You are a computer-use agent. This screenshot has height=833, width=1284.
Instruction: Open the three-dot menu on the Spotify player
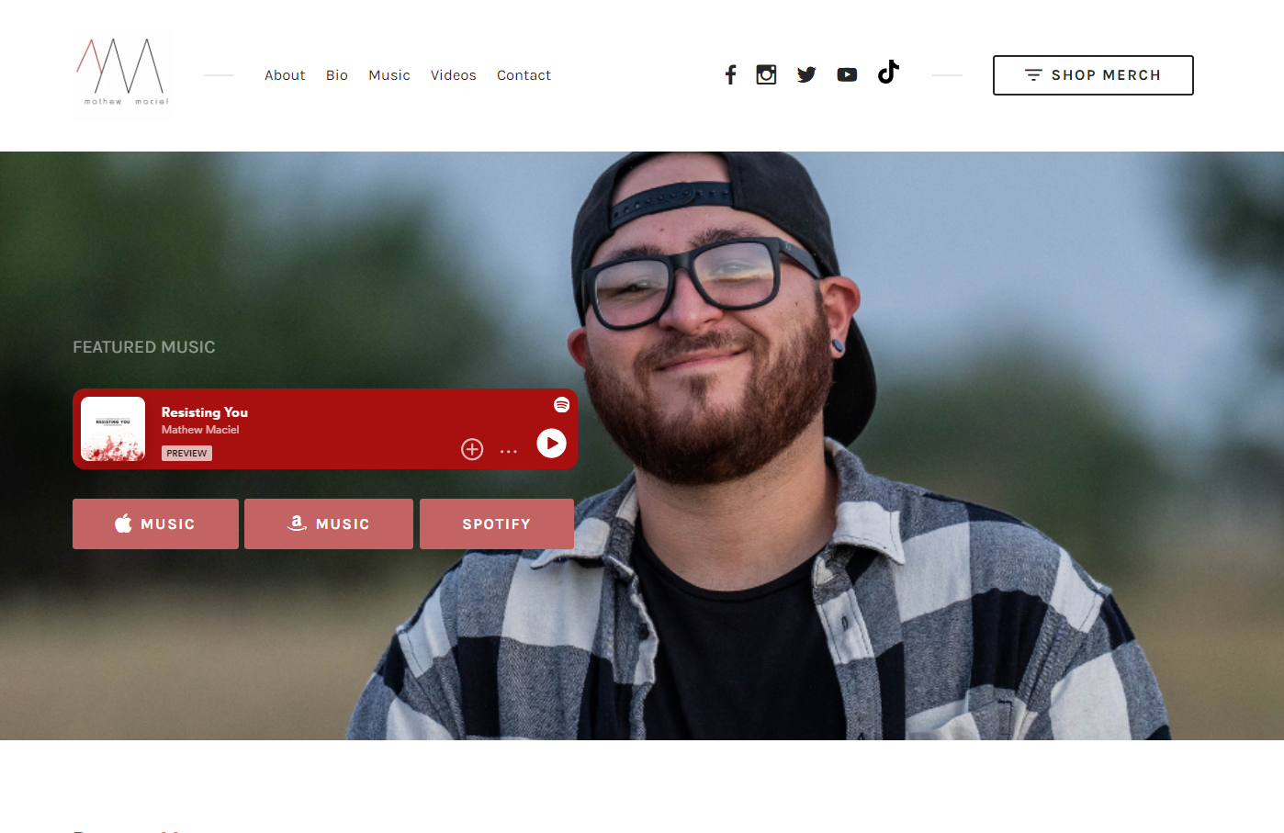(x=509, y=451)
